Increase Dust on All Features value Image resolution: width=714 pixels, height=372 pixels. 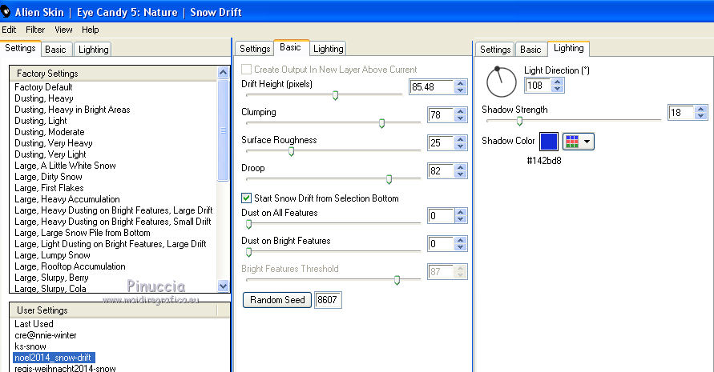click(x=460, y=212)
